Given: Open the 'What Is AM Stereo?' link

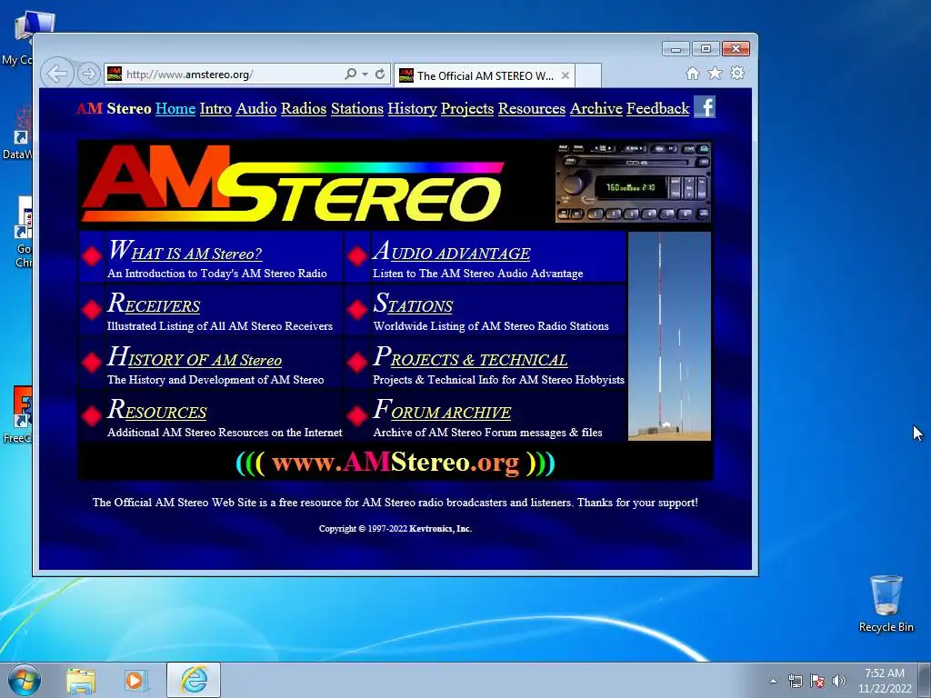Looking at the screenshot, I should pyautogui.click(x=185, y=251).
